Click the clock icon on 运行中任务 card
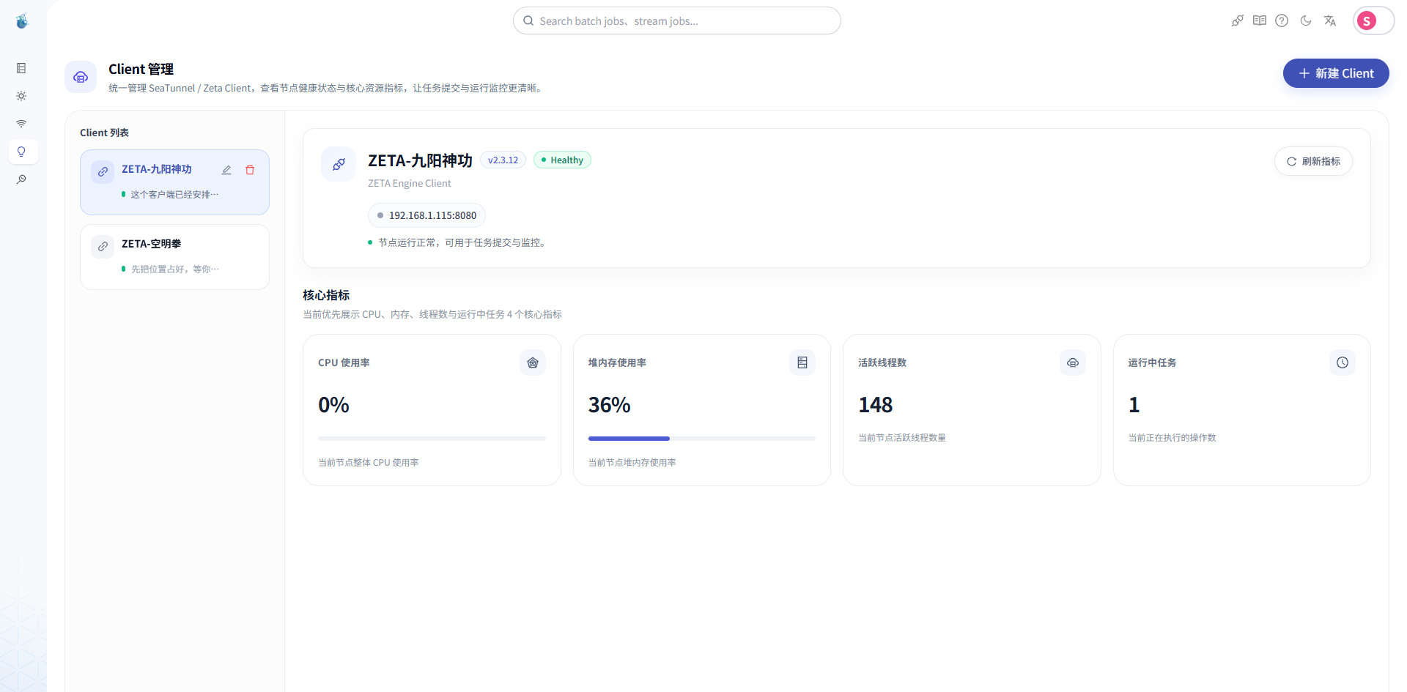Screen dimensions: 1407x692 1343,362
